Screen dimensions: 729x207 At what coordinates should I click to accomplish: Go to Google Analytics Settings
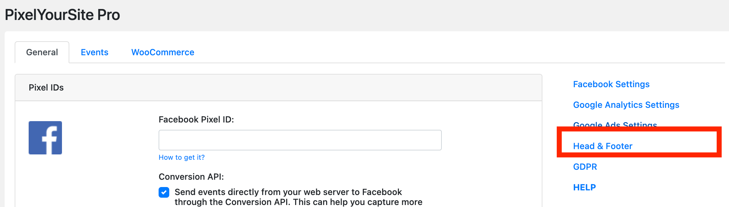[626, 105]
